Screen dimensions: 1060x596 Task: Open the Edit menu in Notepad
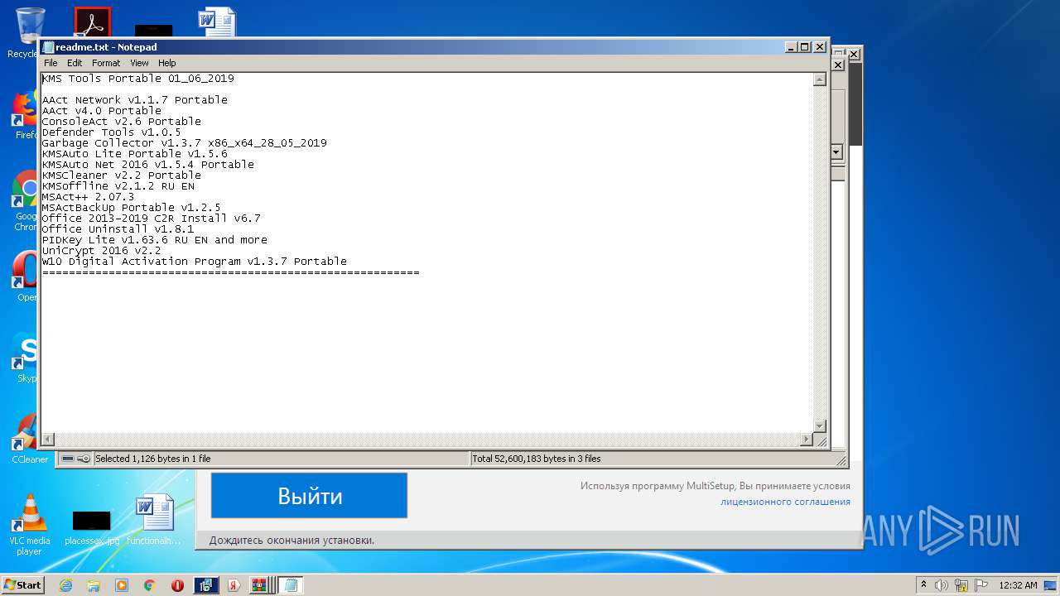click(75, 63)
